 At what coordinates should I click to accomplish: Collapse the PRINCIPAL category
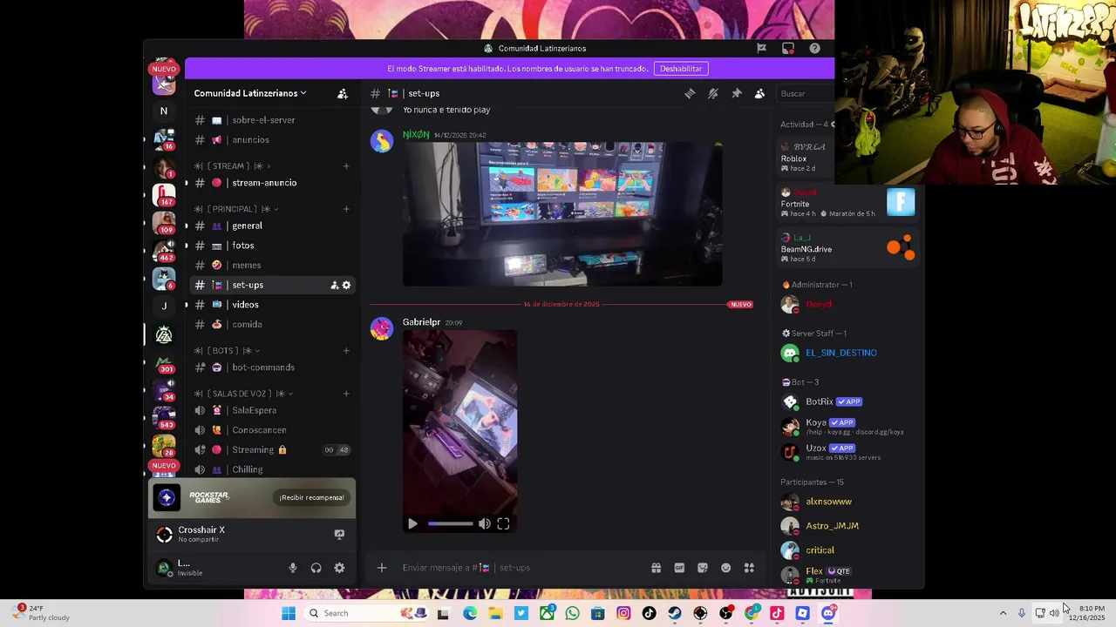tap(235, 209)
